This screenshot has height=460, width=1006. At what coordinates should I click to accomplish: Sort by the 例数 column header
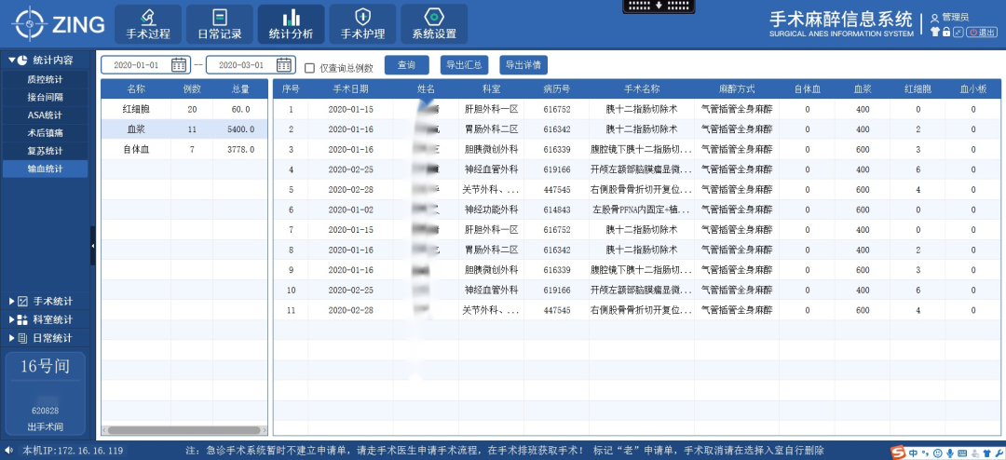pyautogui.click(x=192, y=89)
